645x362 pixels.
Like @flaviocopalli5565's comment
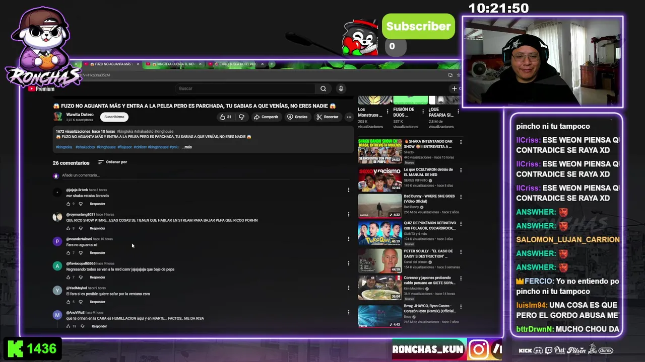(68, 277)
